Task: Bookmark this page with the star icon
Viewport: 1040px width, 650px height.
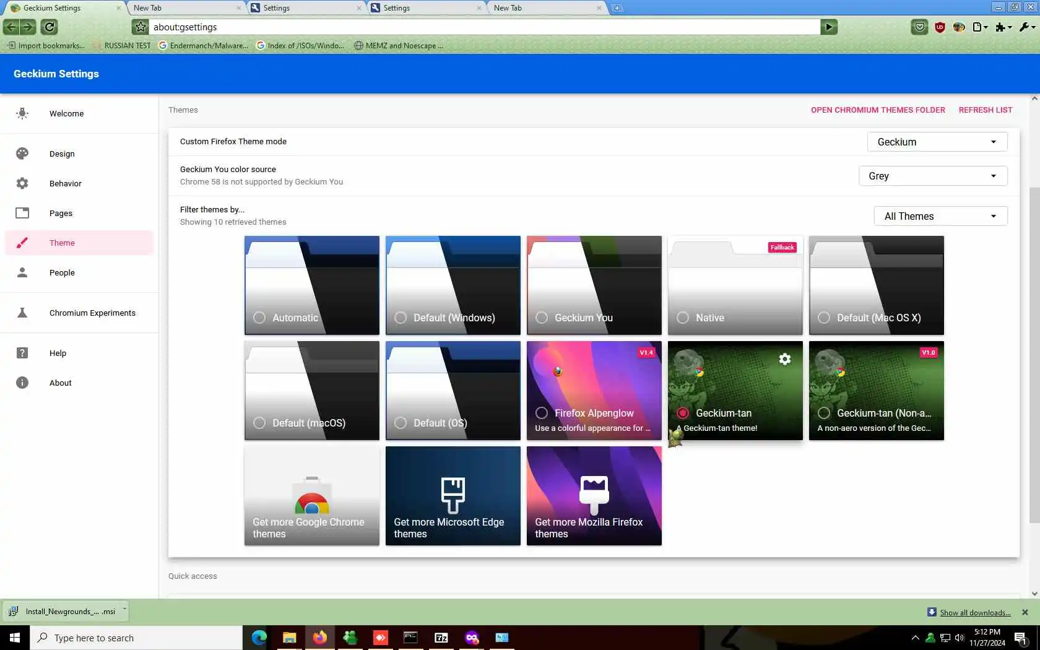Action: (x=141, y=27)
